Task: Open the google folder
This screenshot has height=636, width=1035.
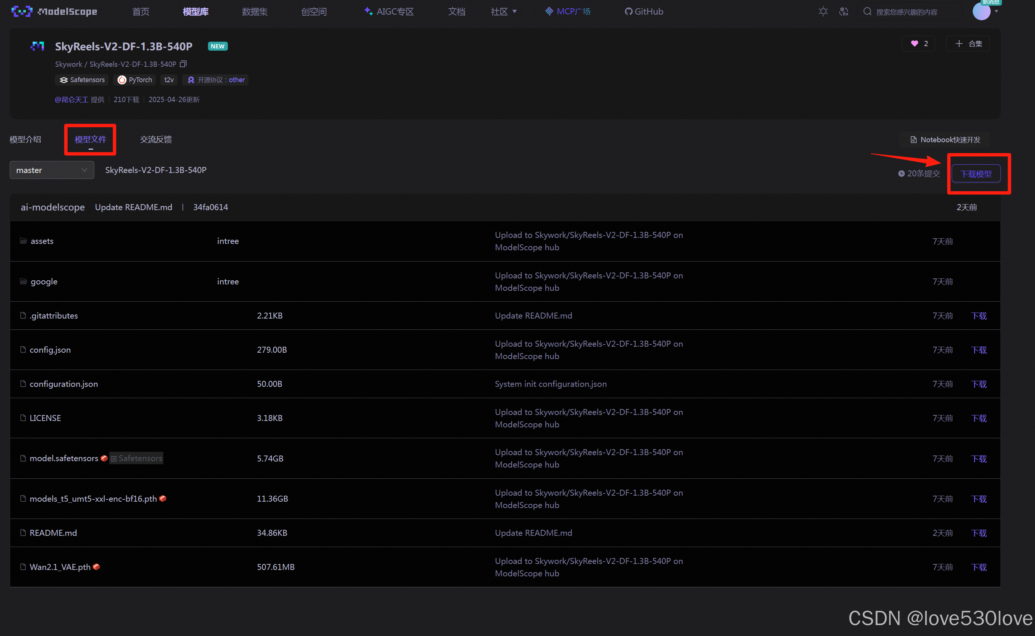Action: coord(44,281)
